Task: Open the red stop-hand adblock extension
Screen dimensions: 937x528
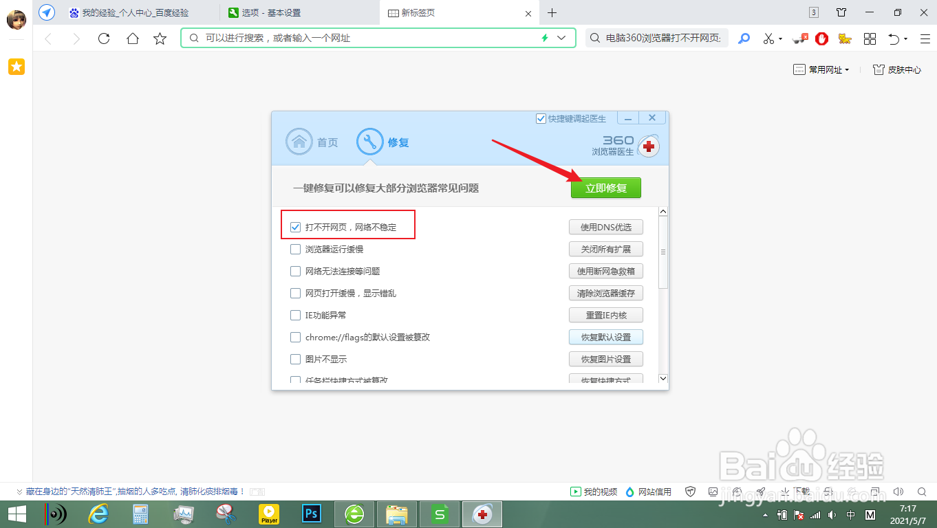Action: tap(821, 38)
